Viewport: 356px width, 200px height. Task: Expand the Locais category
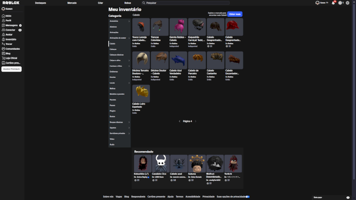tap(129, 83)
